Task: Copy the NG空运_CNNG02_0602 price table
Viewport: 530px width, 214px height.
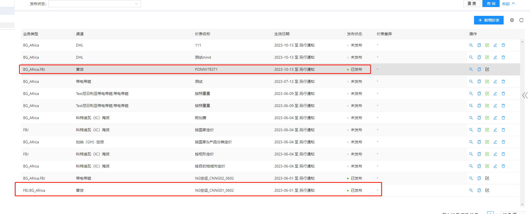Action: pyautogui.click(x=479, y=178)
